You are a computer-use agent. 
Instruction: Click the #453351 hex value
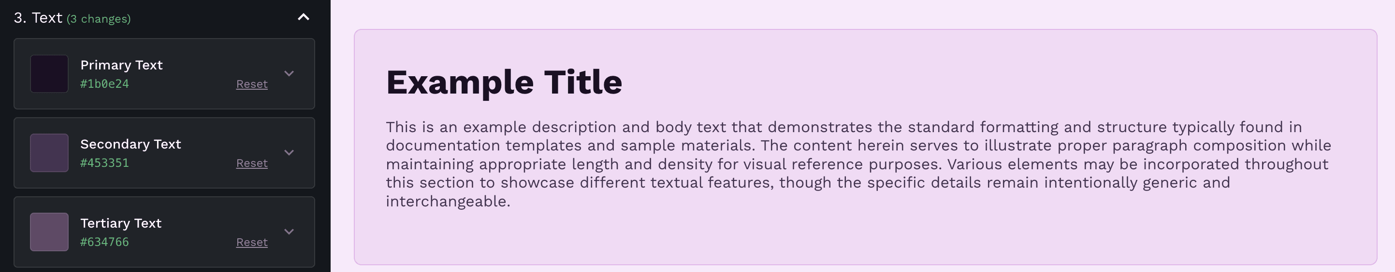coord(104,163)
